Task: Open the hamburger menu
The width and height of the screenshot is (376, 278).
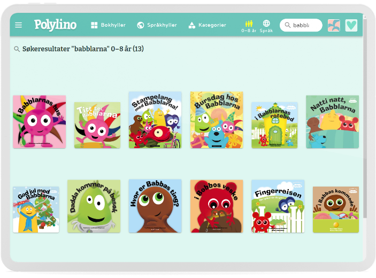Action: 19,25
